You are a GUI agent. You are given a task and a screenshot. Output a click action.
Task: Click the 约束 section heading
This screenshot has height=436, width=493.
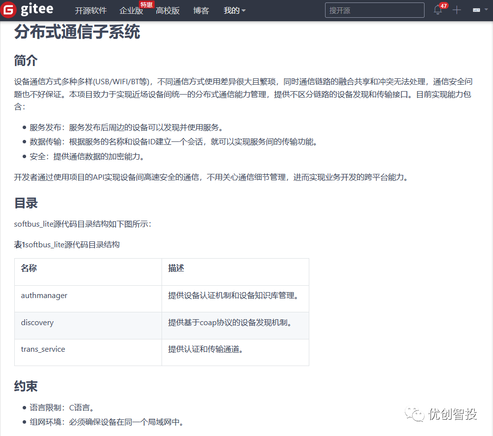[26, 386]
